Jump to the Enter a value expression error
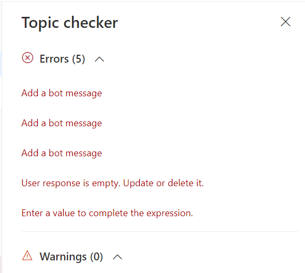The image size is (305, 273). click(x=107, y=213)
